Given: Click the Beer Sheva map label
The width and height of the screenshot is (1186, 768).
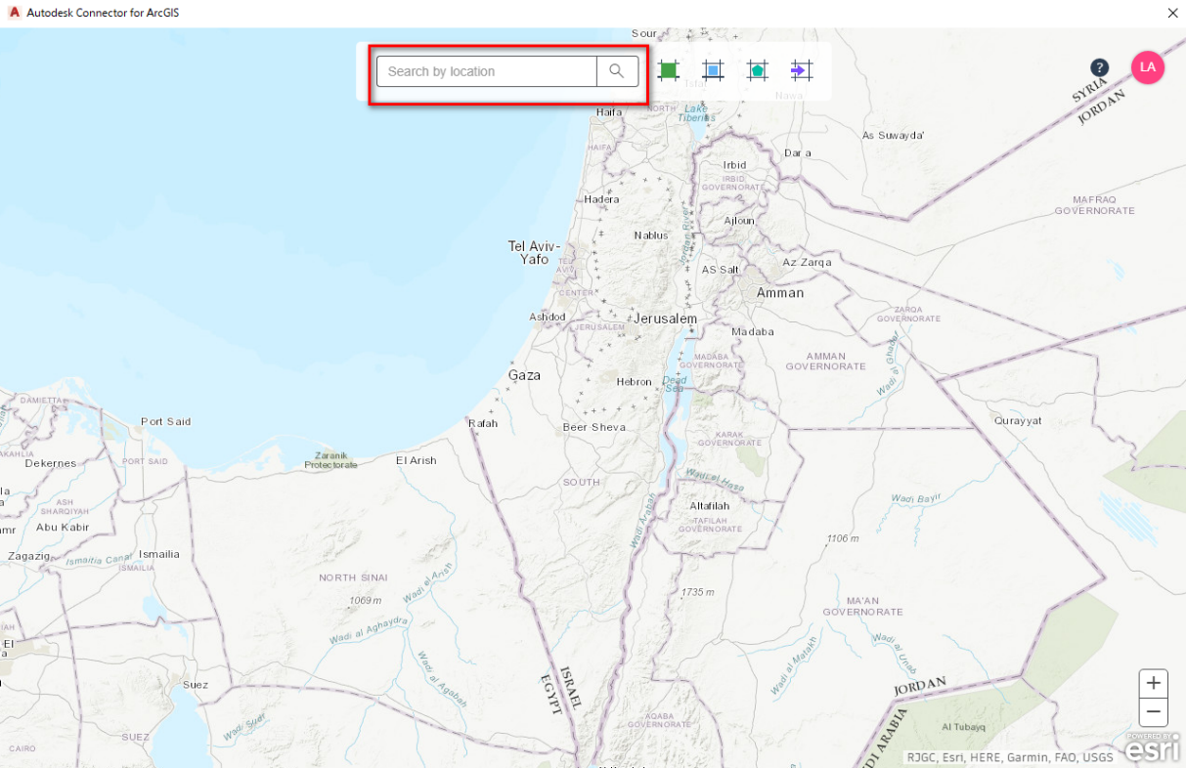Looking at the screenshot, I should pyautogui.click(x=594, y=427).
